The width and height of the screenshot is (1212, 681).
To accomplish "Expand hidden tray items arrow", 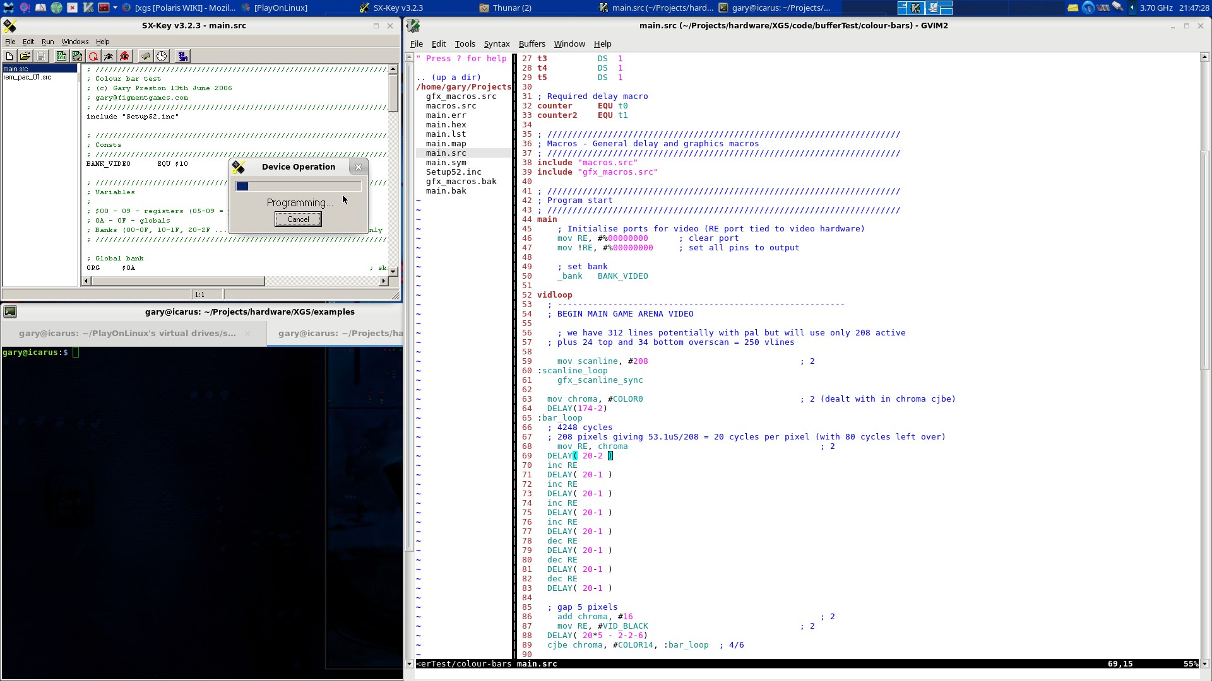I will coord(1132,8).
